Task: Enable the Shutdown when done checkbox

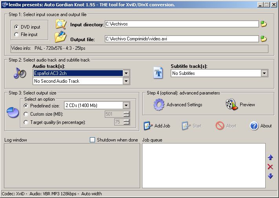Action: pos(92,140)
